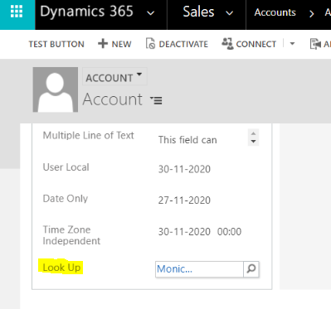The image size is (331, 309).
Task: Open the app launcher waffle icon
Action: [x=17, y=12]
